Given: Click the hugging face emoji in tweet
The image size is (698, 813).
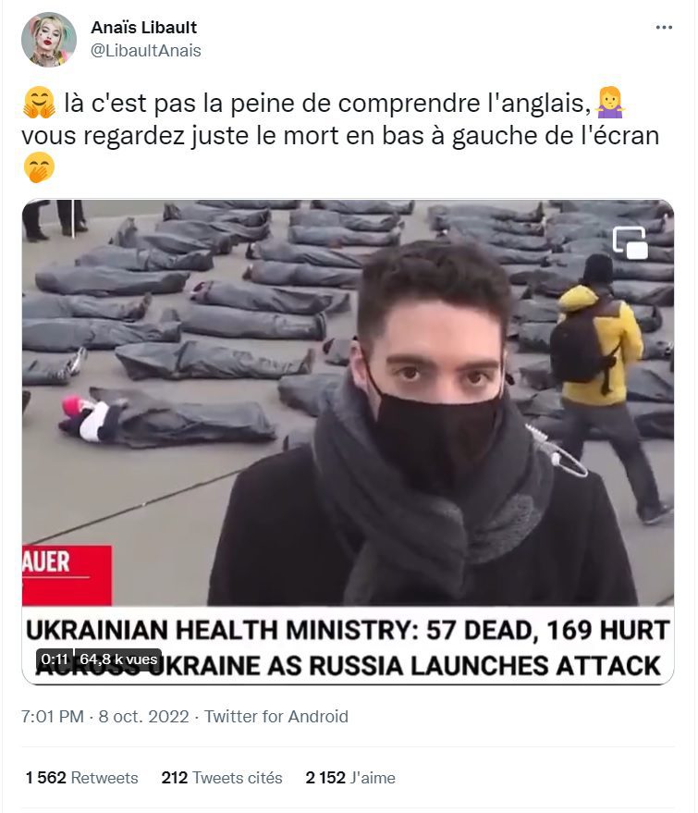Looking at the screenshot, I should (x=40, y=102).
